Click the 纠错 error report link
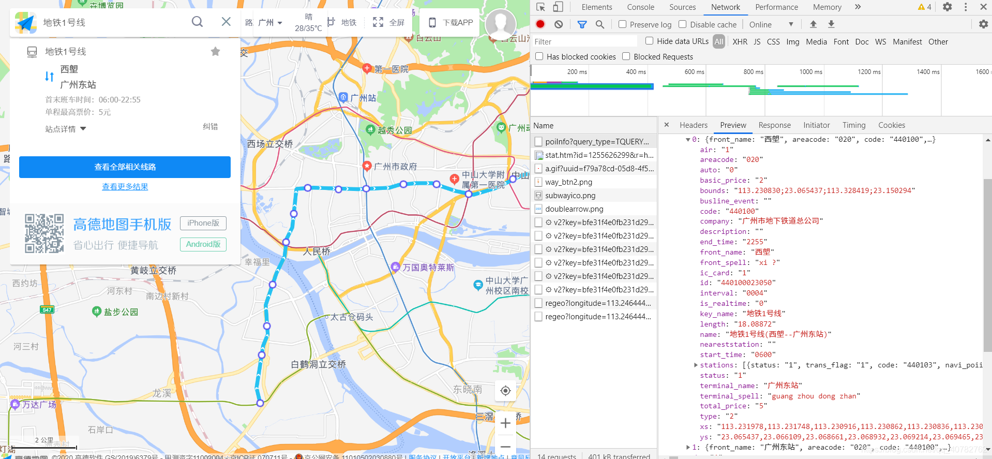The image size is (992, 459). [210, 127]
